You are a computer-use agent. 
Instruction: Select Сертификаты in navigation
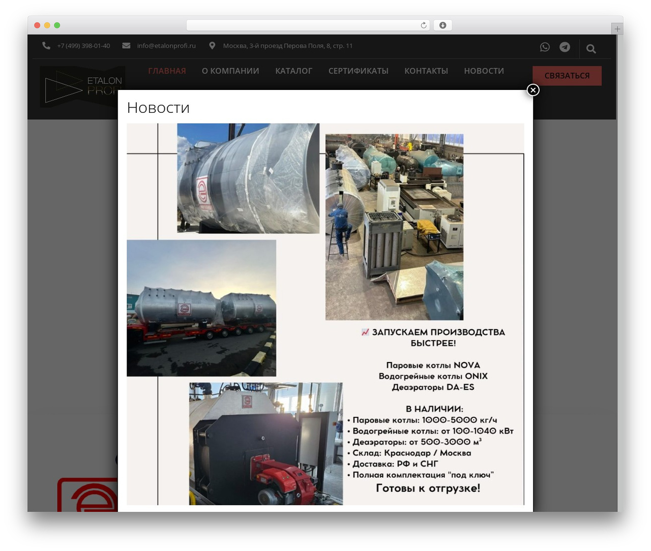359,71
